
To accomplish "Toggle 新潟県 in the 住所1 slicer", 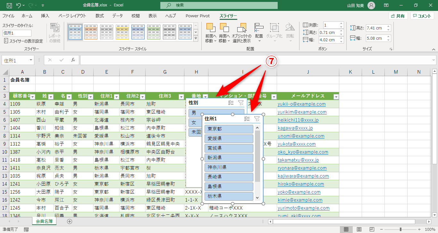I will pyautogui.click(x=229, y=158).
